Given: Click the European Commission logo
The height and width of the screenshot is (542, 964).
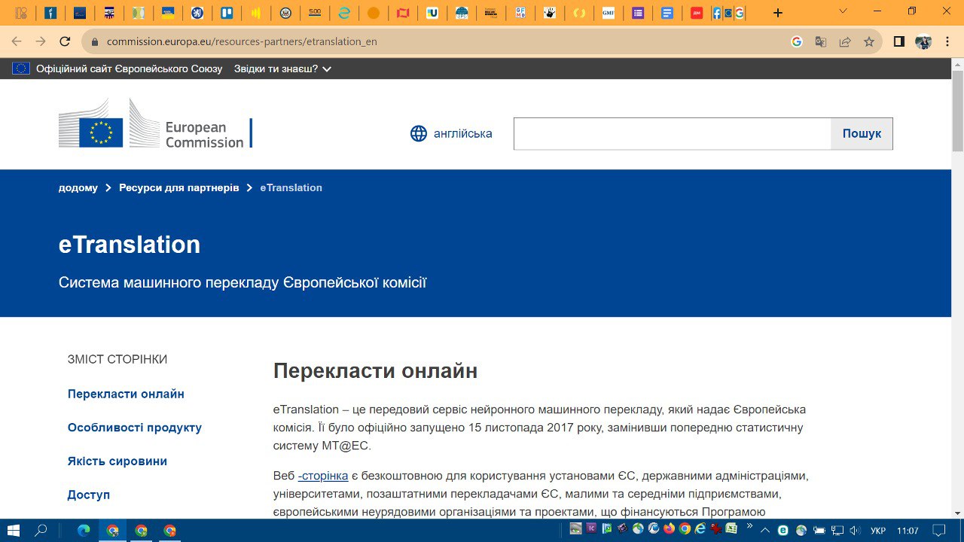Looking at the screenshot, I should coord(155,124).
